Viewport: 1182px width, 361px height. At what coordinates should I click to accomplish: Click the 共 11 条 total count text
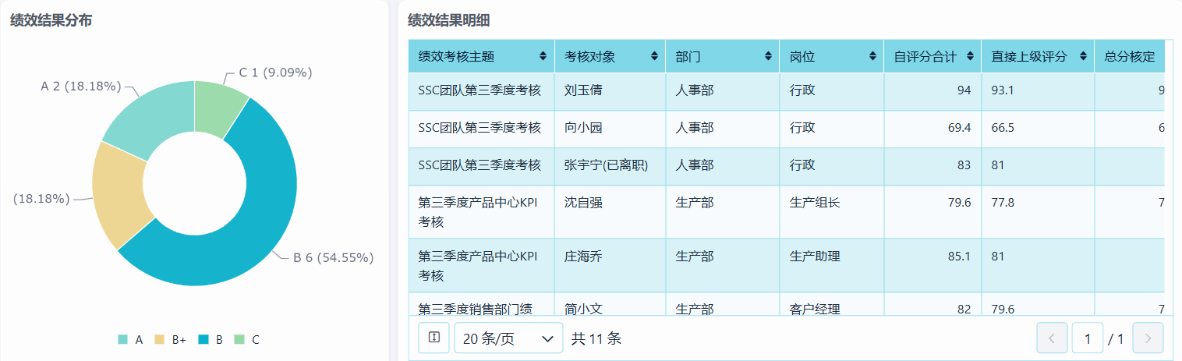[596, 338]
